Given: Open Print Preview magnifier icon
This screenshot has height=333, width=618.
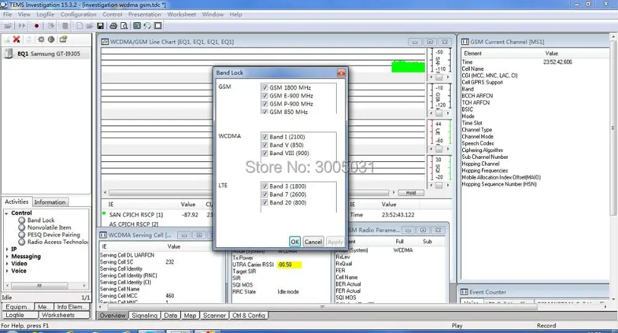Looking at the screenshot, I should point(124,26).
